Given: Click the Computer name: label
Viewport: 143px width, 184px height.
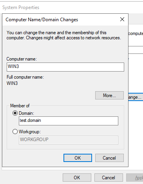Looking at the screenshot, I should click(22, 59).
